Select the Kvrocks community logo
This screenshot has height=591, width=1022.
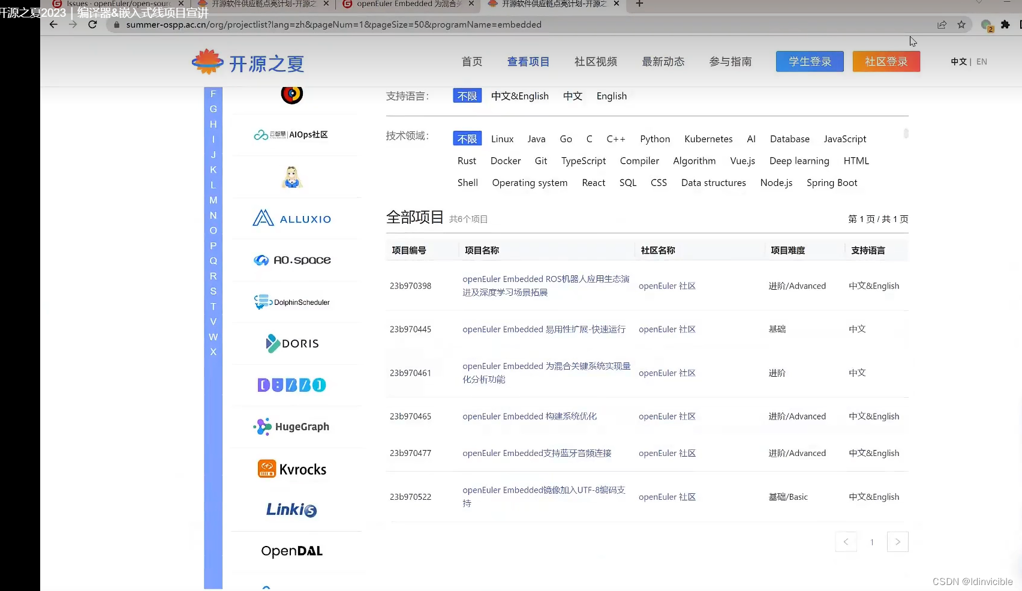[292, 469]
